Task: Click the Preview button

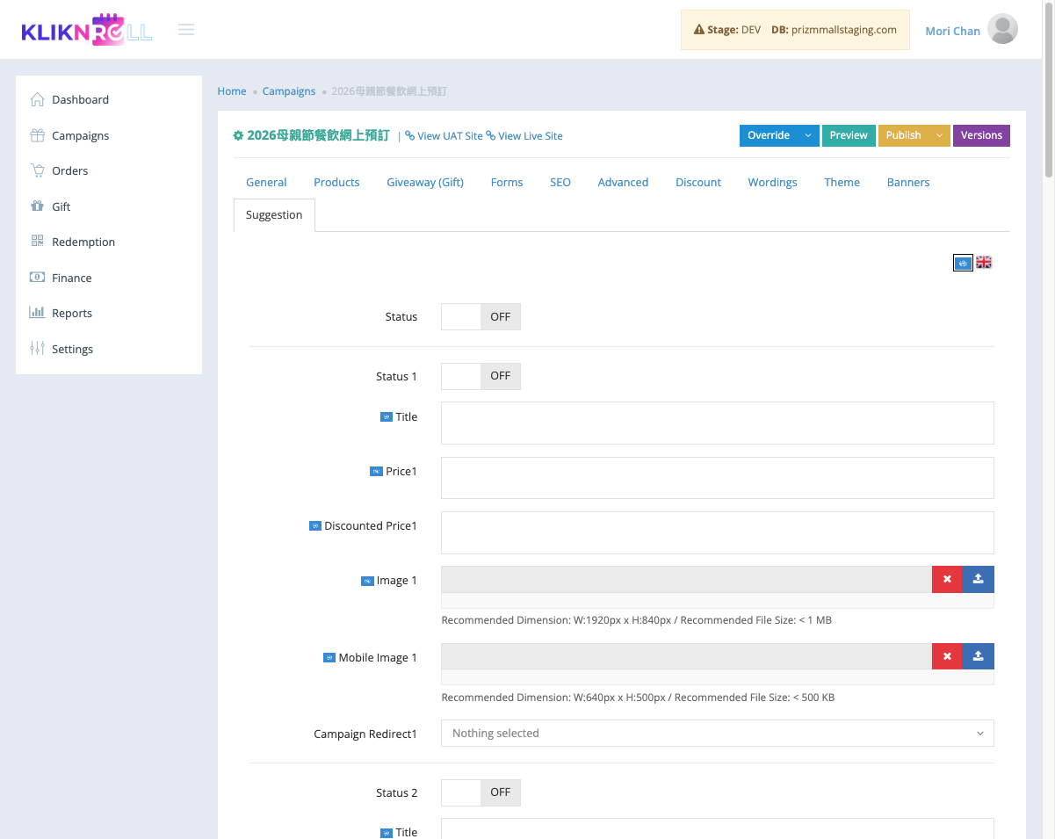Action: click(x=849, y=135)
